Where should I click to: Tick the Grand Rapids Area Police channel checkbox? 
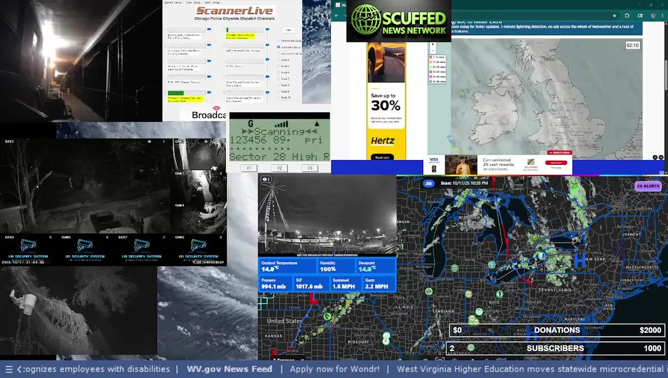(x=224, y=93)
